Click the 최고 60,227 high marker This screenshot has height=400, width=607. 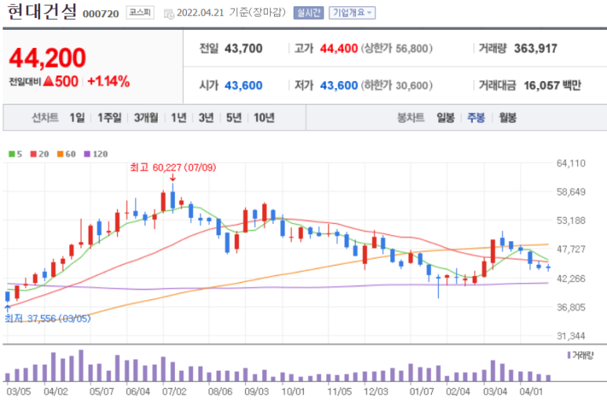point(171,167)
